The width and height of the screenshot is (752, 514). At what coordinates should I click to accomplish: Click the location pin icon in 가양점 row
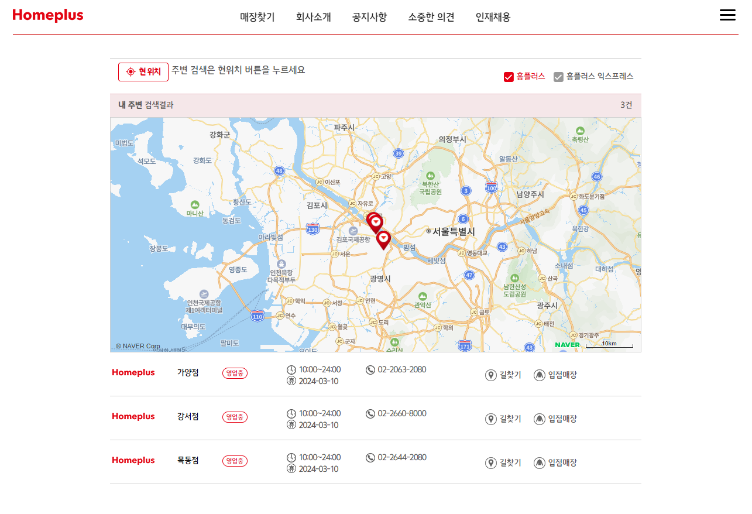[x=491, y=375]
